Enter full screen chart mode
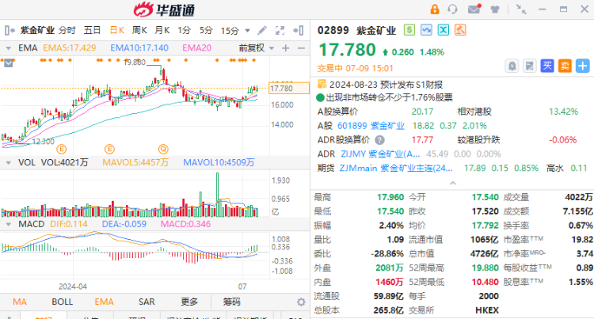Viewport: 594px width, 319px height. [x=280, y=30]
